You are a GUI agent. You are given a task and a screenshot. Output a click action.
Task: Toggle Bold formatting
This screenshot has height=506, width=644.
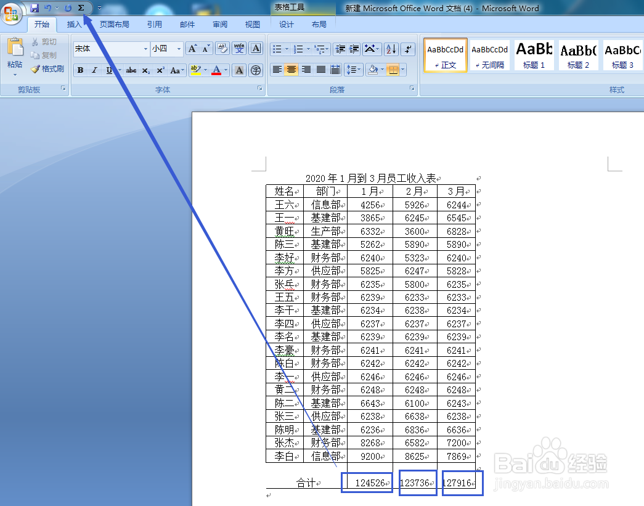click(x=81, y=70)
